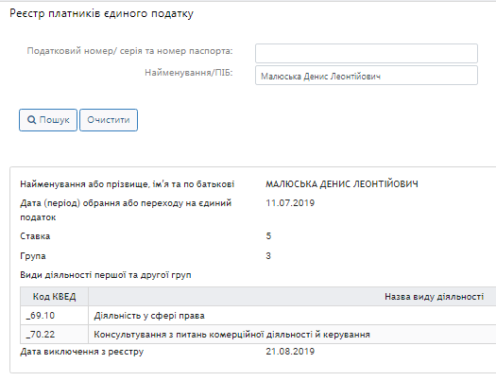The height and width of the screenshot is (381, 496).
Task: Click the registration date 11.07.2019
Action: click(x=290, y=203)
